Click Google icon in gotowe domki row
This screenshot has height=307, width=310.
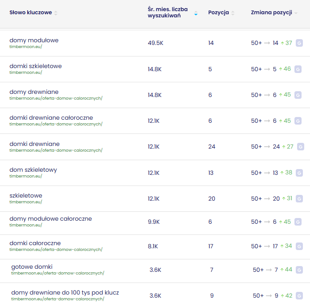coord(299,270)
